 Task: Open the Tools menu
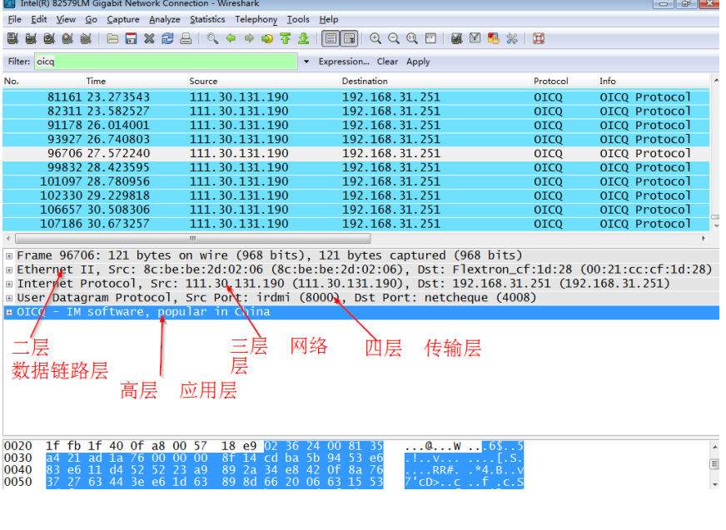[298, 19]
